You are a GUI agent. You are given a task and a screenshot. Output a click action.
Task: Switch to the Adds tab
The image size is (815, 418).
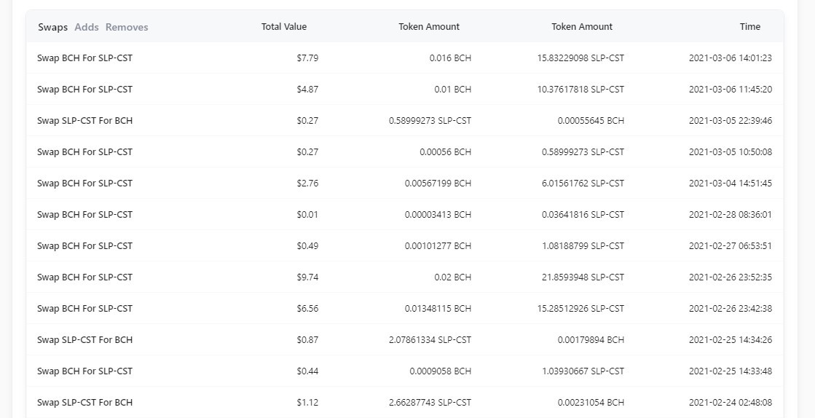tap(86, 27)
